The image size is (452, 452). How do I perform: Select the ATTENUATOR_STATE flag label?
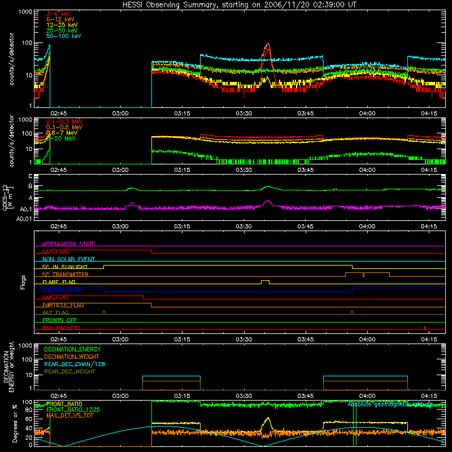pyautogui.click(x=68, y=244)
